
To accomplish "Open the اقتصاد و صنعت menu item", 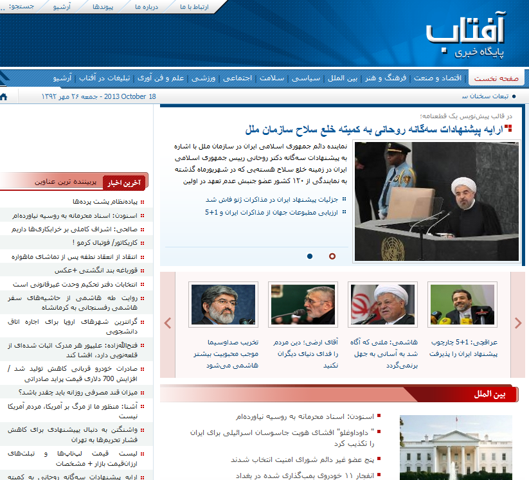I will point(438,78).
